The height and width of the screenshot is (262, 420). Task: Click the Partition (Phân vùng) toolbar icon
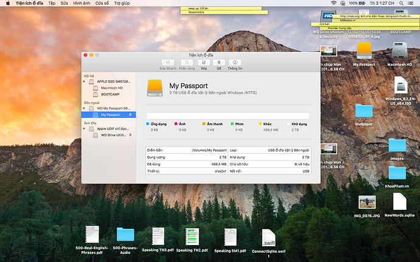coord(187,63)
